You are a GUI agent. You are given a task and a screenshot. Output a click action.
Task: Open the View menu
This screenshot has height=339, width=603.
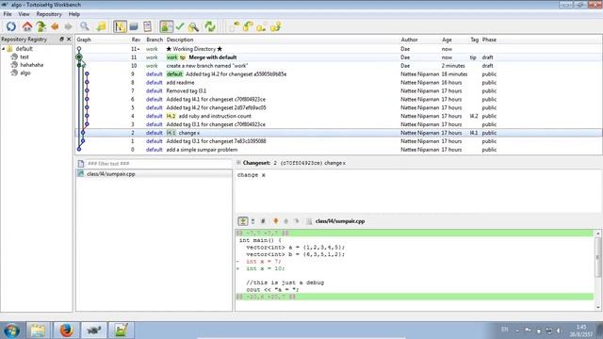pos(24,14)
